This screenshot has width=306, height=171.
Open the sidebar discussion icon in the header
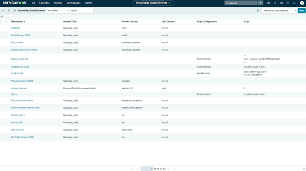[281, 3]
